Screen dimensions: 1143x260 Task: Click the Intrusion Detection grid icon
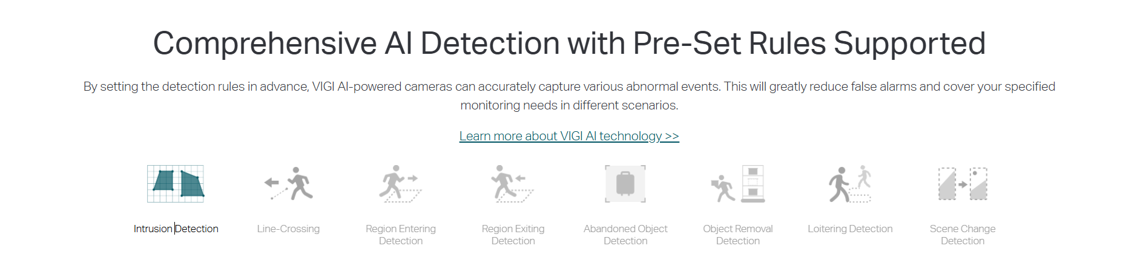pos(176,184)
